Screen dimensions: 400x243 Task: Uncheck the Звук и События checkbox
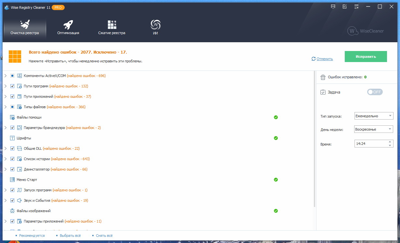[12, 200]
